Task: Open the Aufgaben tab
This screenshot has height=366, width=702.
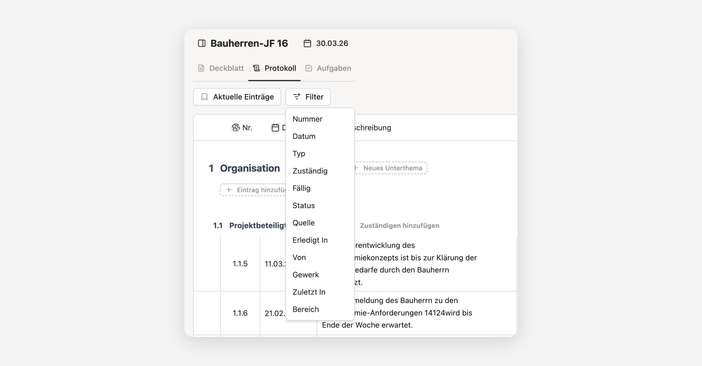Action: coord(334,68)
